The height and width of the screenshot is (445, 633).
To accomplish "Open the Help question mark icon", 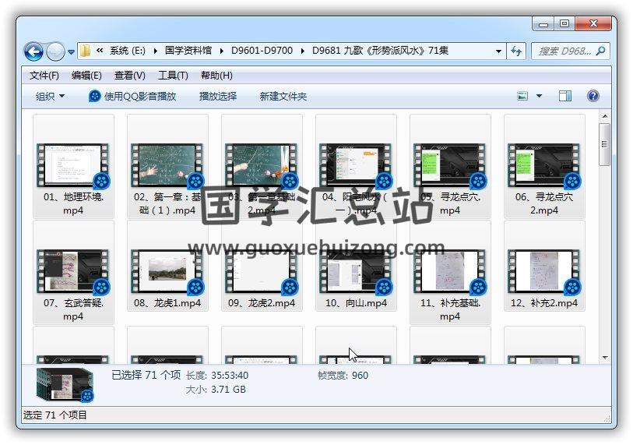I will coord(593,97).
